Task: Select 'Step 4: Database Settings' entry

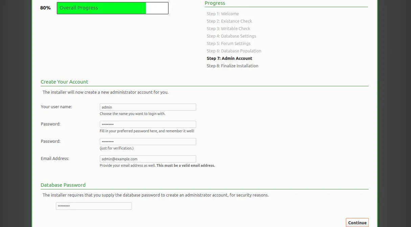Action: click(x=231, y=36)
